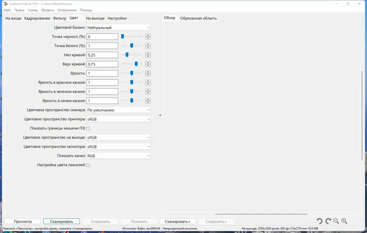
Task: Click the Сохранить button
Action: pyautogui.click(x=100, y=221)
